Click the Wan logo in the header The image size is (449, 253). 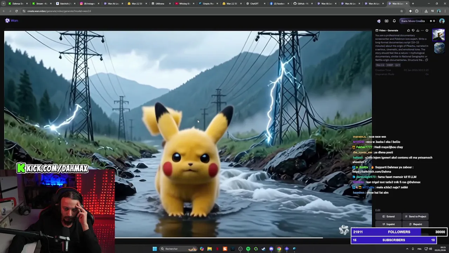pos(11,21)
